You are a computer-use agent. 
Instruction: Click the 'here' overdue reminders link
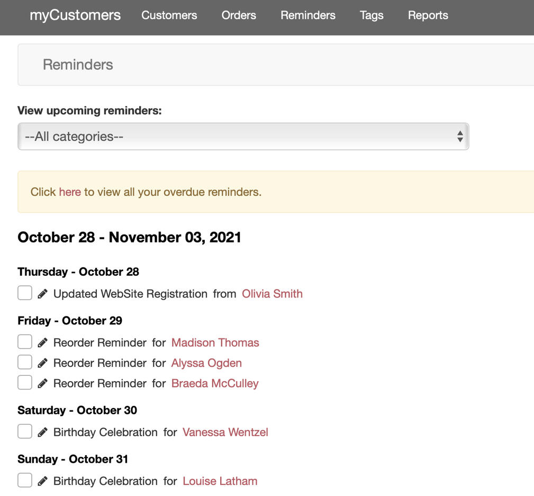pos(70,192)
